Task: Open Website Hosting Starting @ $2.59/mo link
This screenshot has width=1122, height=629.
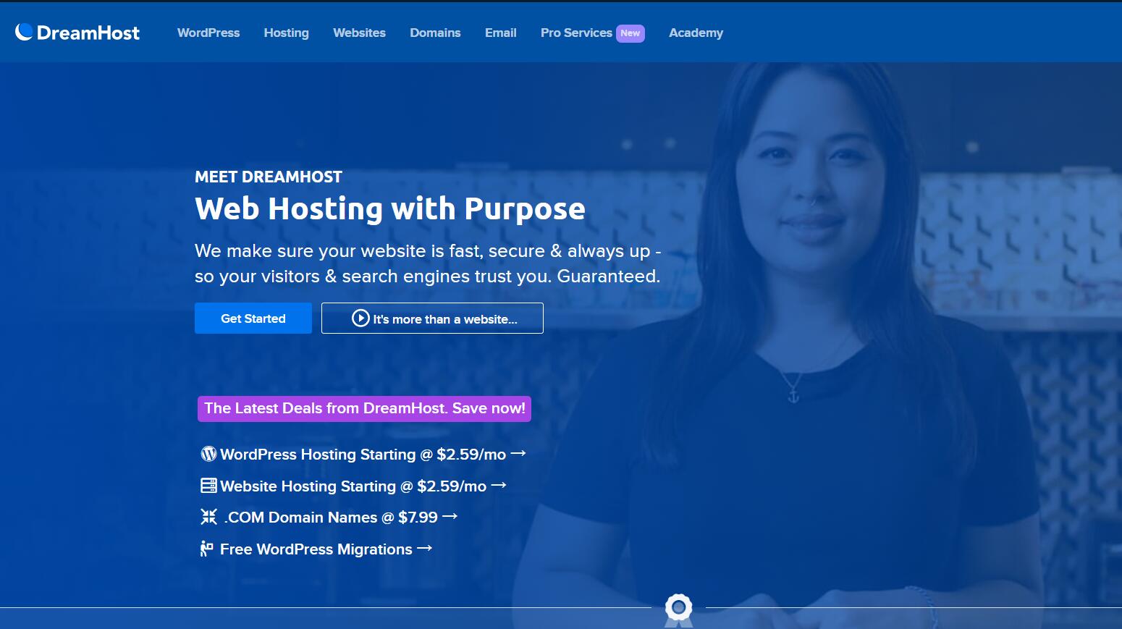Action: click(x=353, y=486)
